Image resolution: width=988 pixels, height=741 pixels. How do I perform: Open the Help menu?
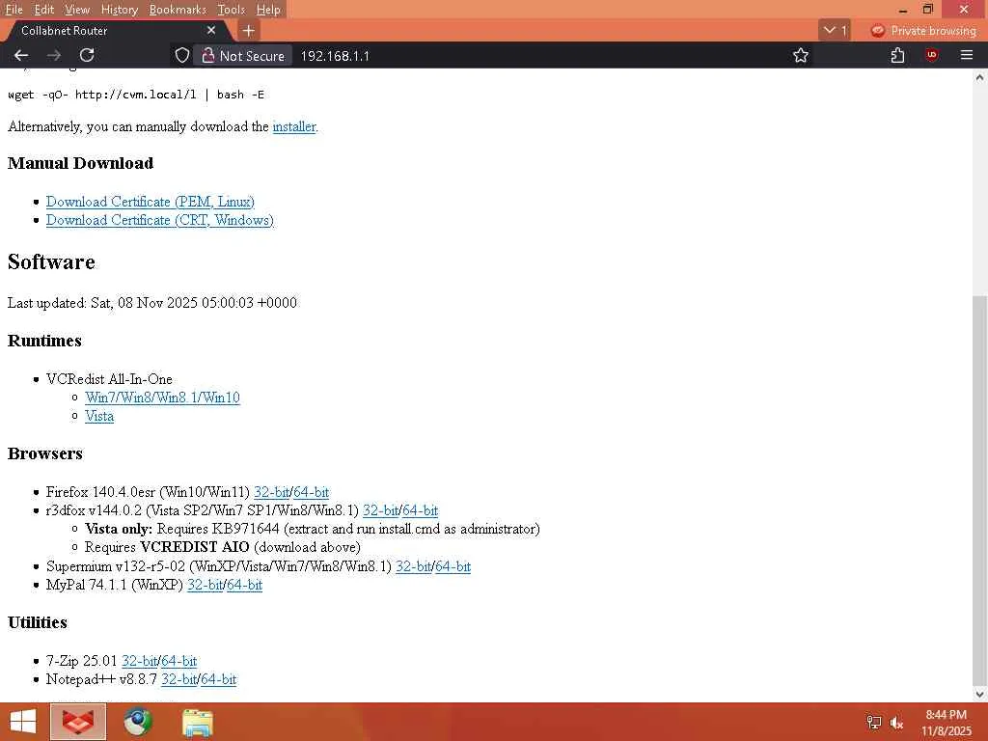(x=268, y=10)
